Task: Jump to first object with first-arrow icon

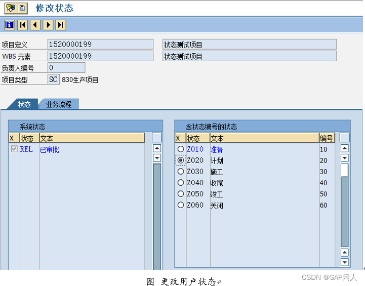Action: tap(23, 25)
